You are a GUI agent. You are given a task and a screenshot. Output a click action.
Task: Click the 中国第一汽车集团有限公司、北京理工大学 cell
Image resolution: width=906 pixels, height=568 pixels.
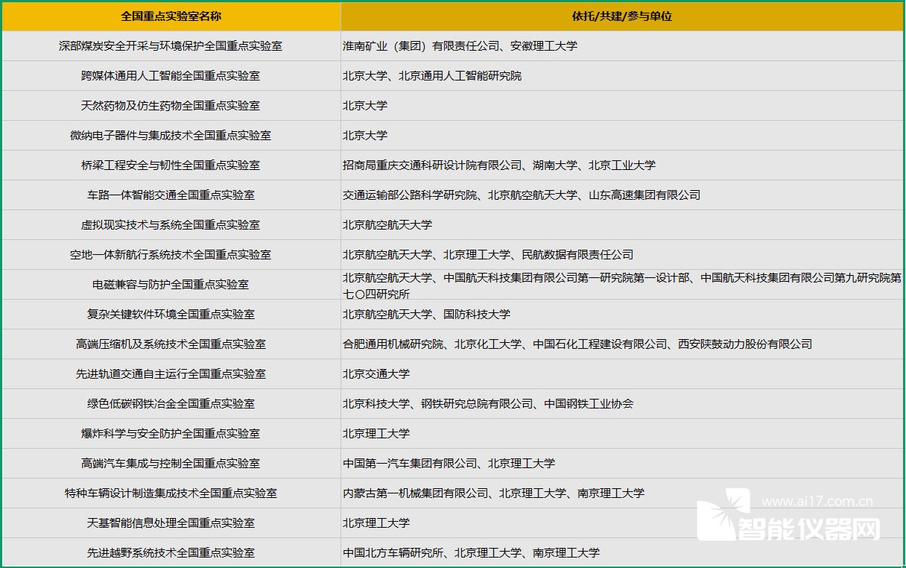(x=622, y=463)
